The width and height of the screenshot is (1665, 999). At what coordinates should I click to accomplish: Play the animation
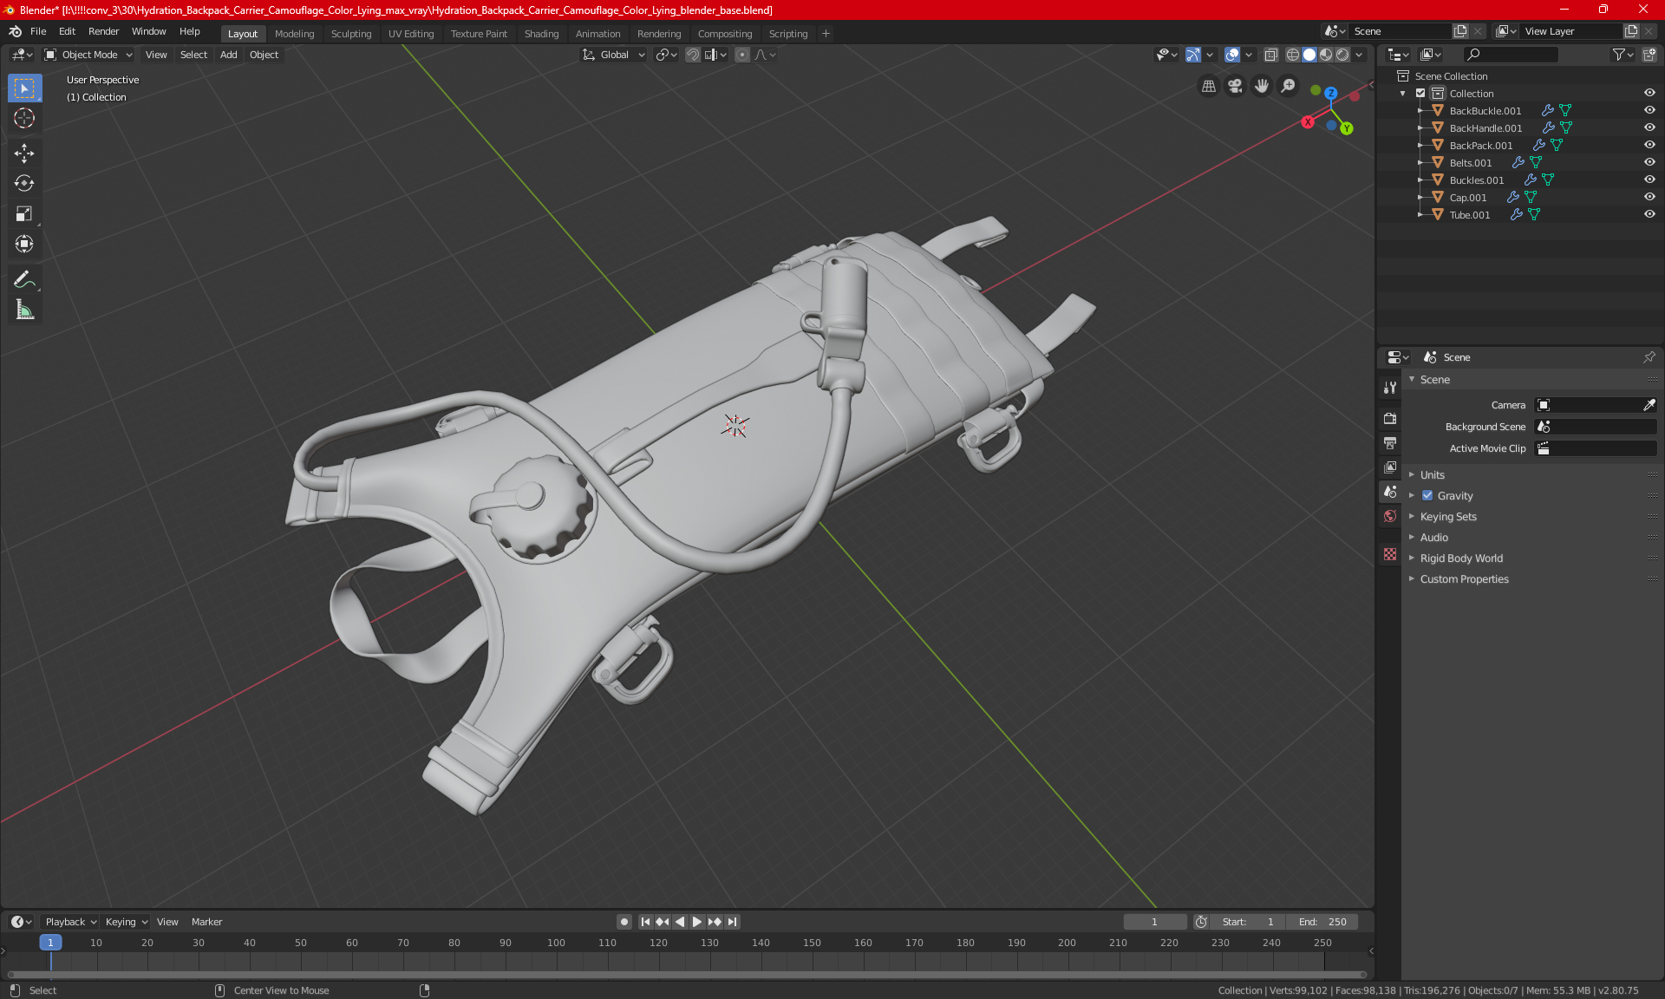coord(696,922)
